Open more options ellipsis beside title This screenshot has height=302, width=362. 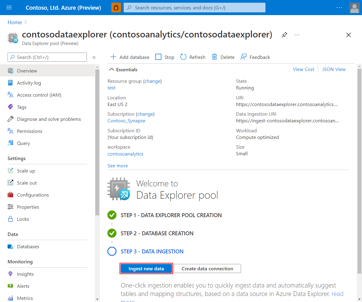point(297,35)
